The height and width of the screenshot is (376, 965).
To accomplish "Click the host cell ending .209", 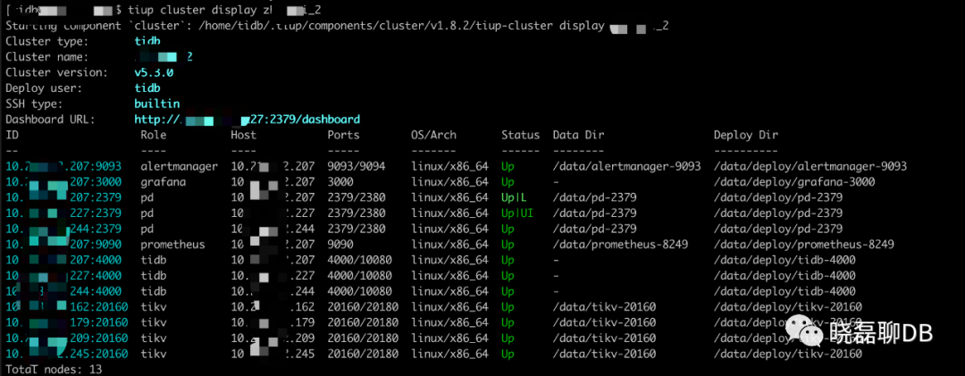I will pos(273,338).
